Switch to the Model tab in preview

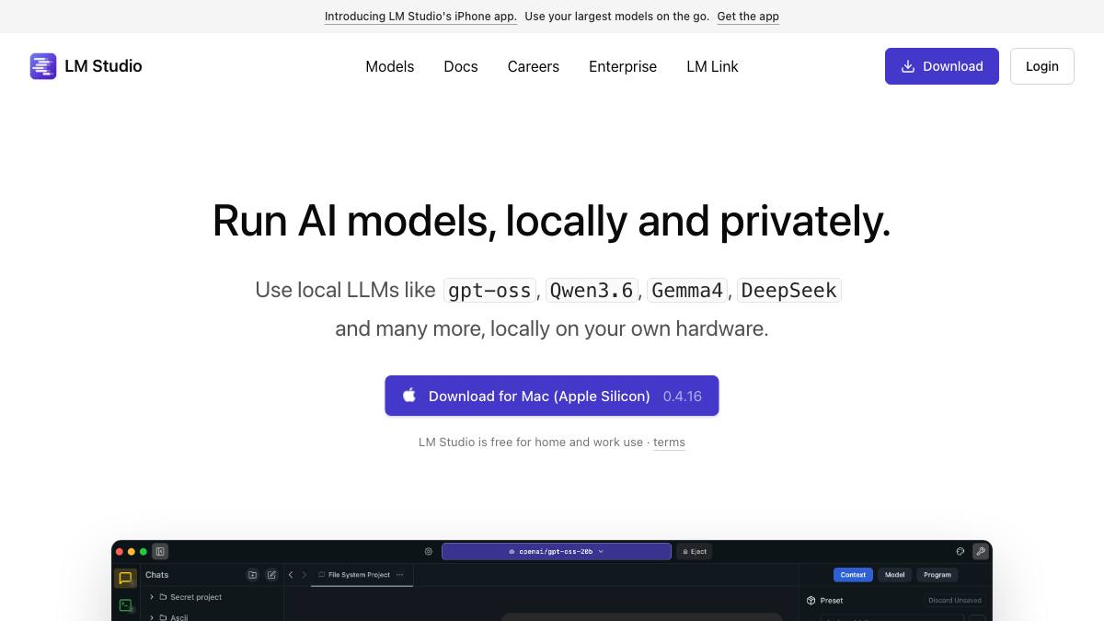point(894,575)
